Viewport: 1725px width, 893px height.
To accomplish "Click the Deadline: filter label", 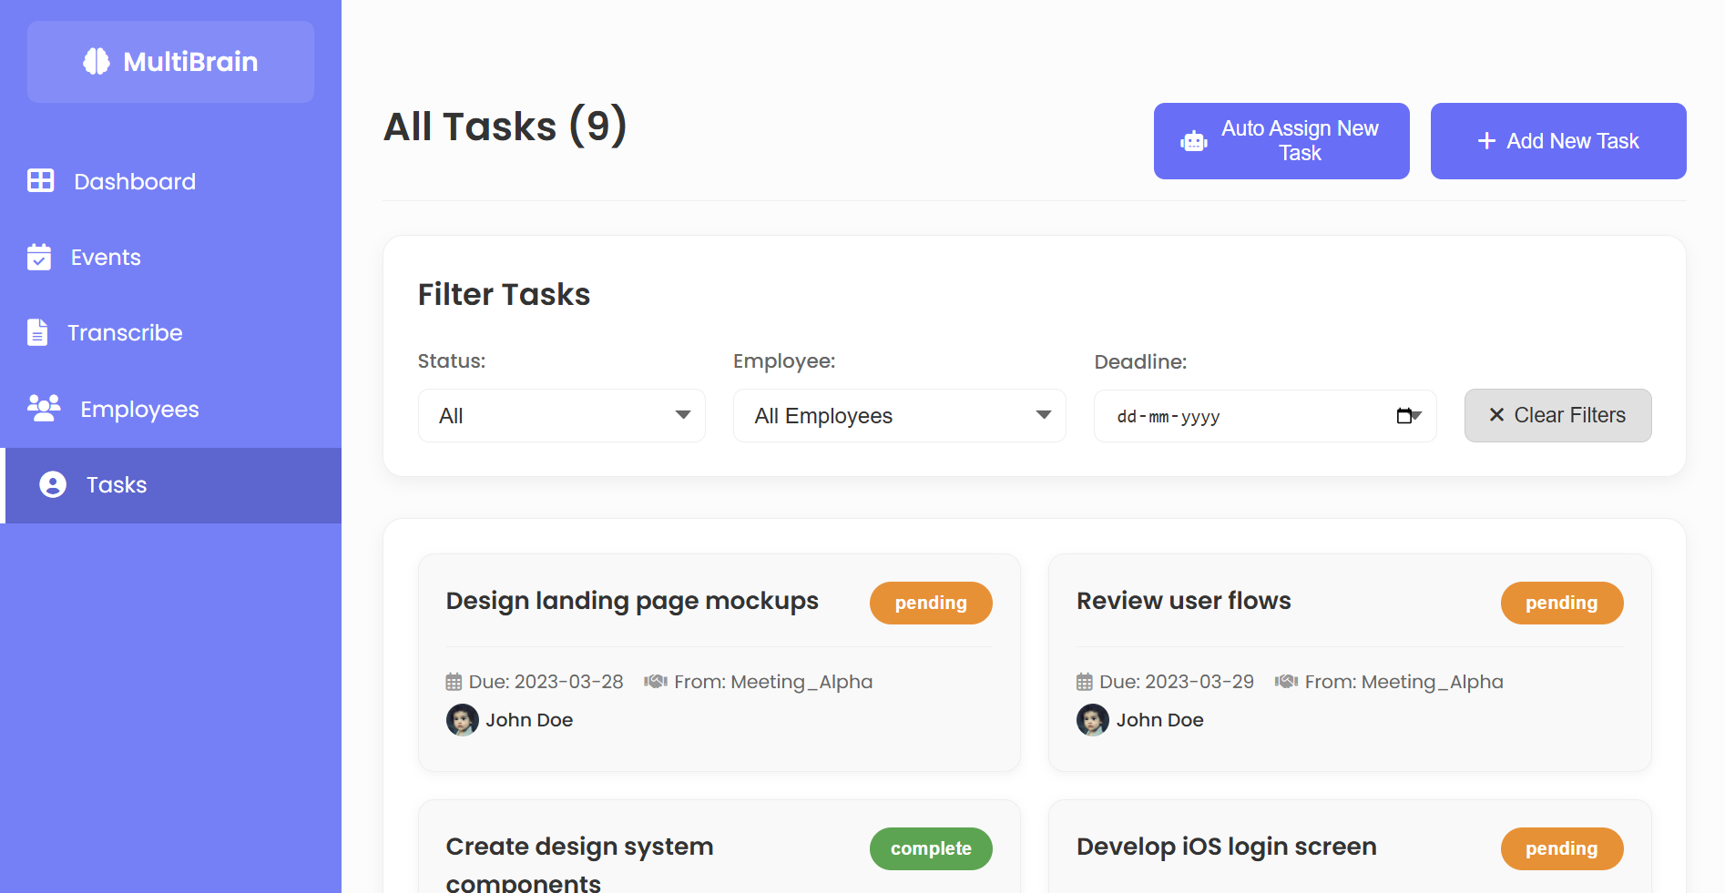I will 1140,361.
